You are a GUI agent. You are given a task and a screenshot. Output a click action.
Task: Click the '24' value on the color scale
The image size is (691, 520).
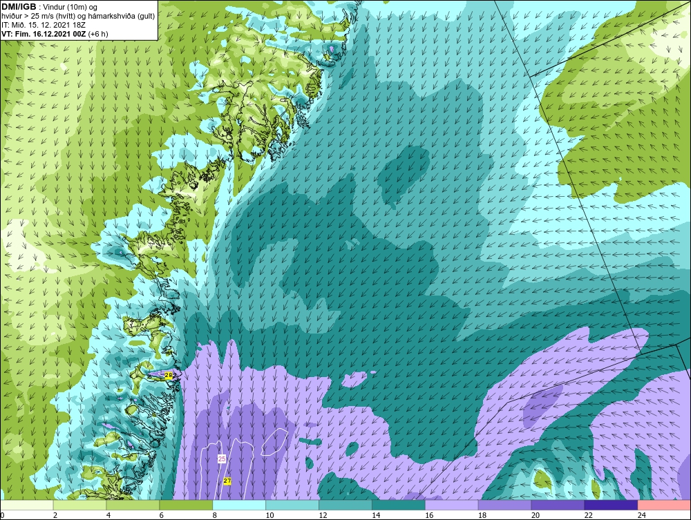tap(642, 515)
